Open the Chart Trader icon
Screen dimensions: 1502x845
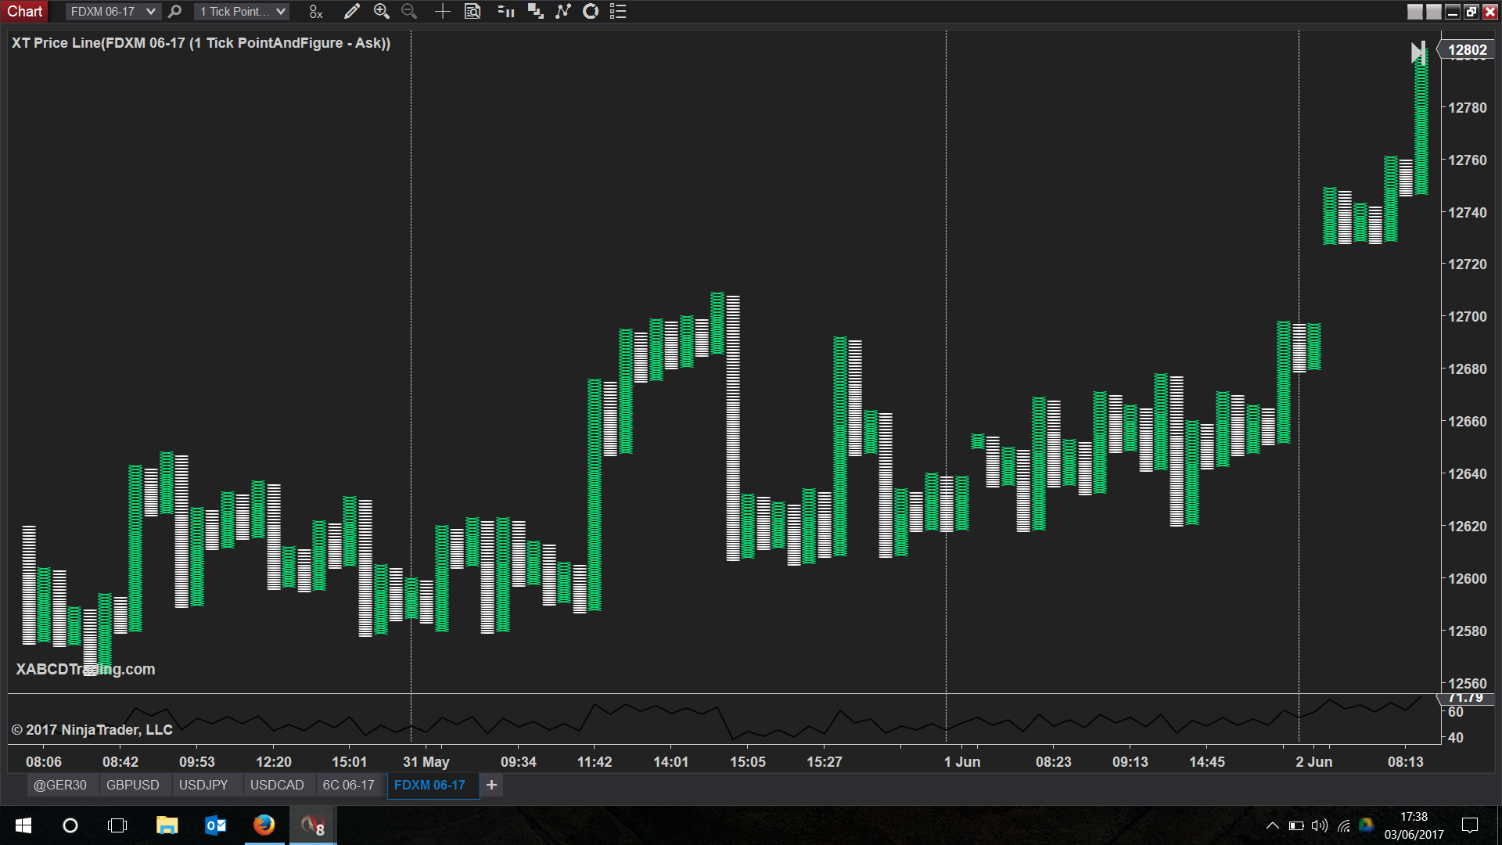click(506, 12)
